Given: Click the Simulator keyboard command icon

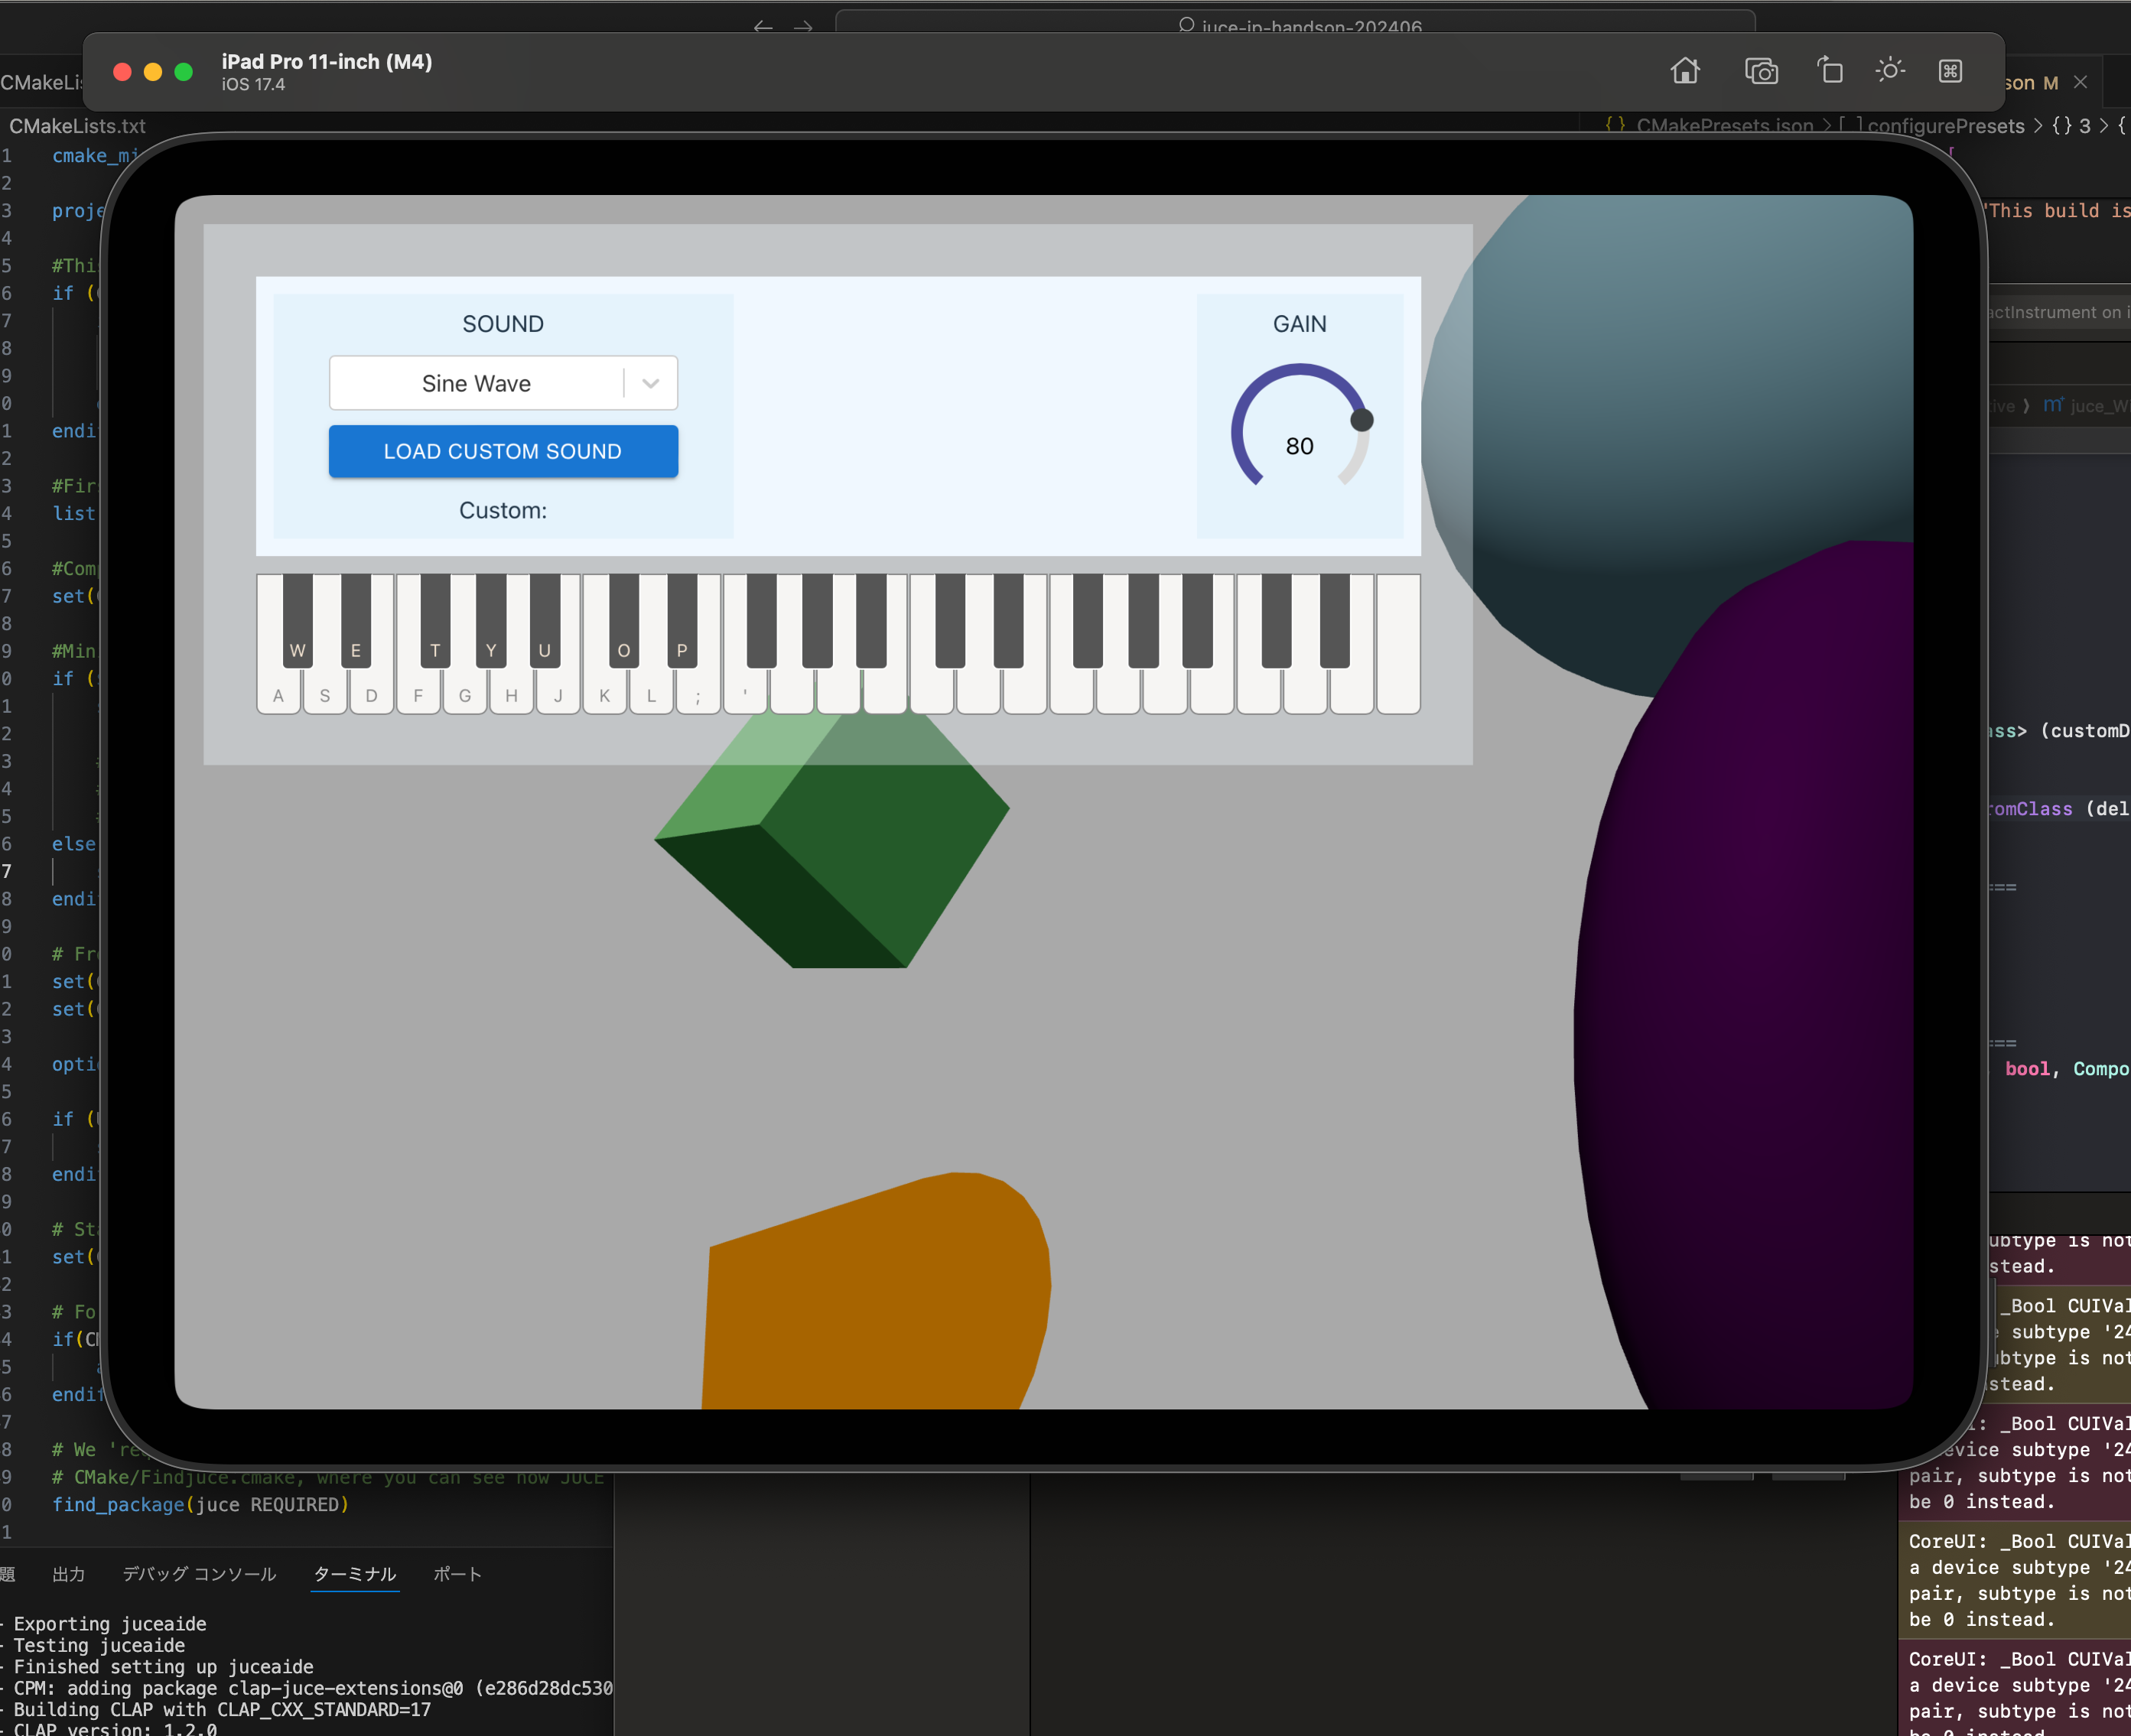Looking at the screenshot, I should click(x=1950, y=71).
